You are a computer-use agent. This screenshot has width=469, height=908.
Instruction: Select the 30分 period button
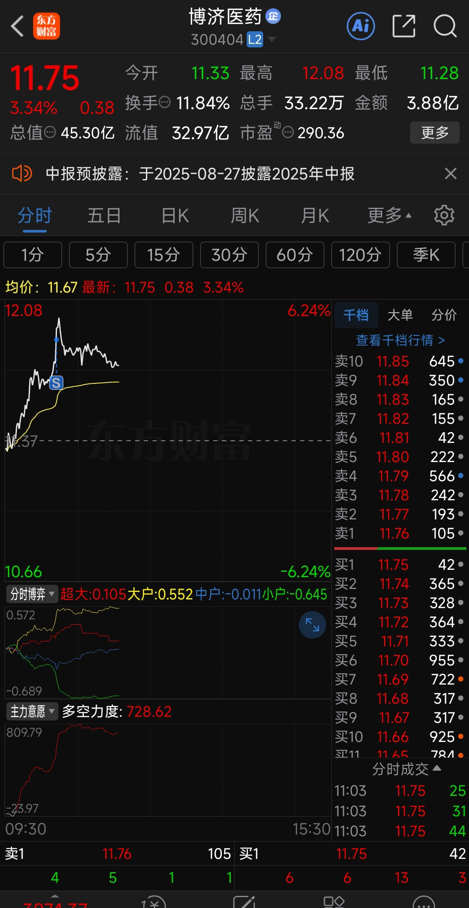[x=229, y=255]
